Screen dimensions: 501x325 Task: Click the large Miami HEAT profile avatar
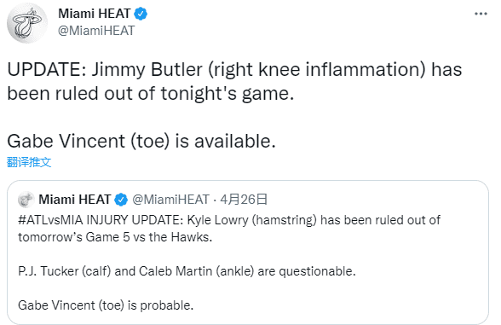pos(27,23)
